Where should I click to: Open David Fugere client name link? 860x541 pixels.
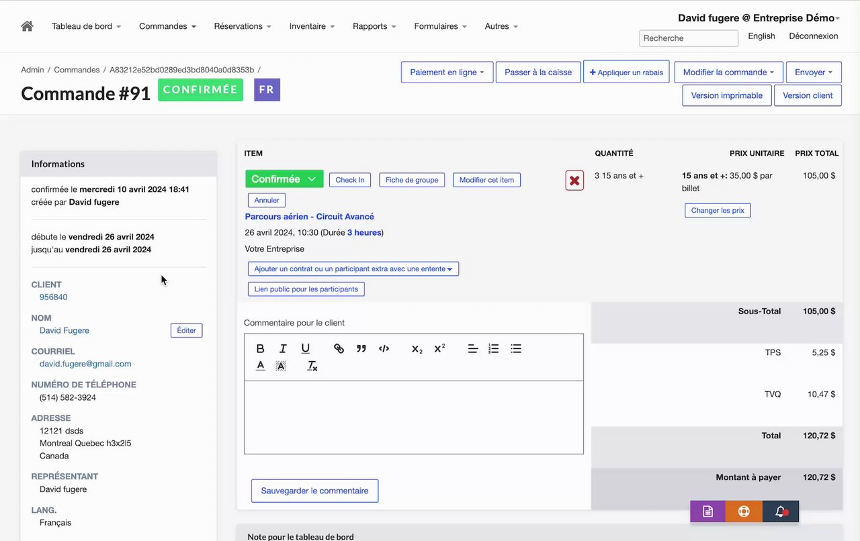[64, 330]
